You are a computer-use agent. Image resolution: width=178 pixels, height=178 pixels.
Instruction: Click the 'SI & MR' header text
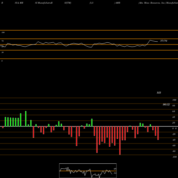pos(19,3)
